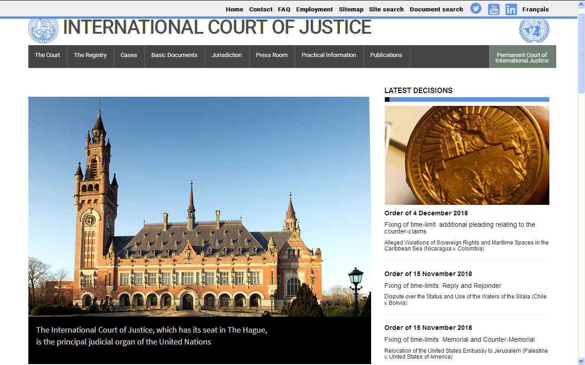Open Fixing of time-limits: Memorial and Counter-Memorial

pyautogui.click(x=459, y=339)
